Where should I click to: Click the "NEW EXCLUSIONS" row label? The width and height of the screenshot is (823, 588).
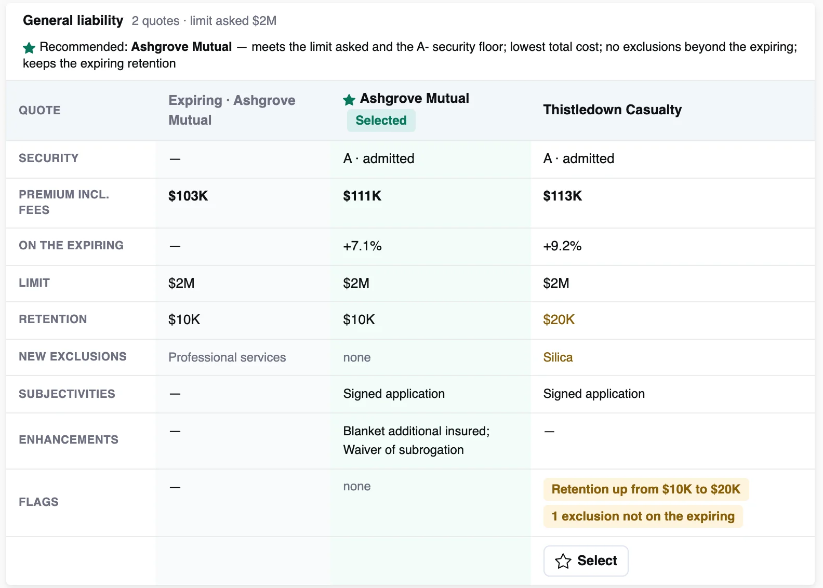[73, 356]
